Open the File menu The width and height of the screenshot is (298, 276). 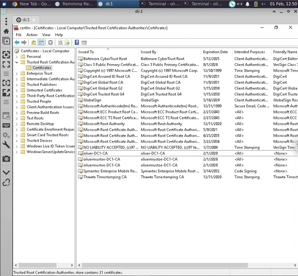pos(19,35)
